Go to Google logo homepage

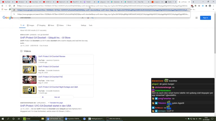(x=8, y=18)
